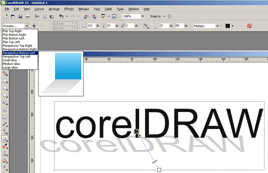Image resolution: width=268 pixels, height=173 pixels.
Task: Select the Dimension tool
Action: [5, 124]
